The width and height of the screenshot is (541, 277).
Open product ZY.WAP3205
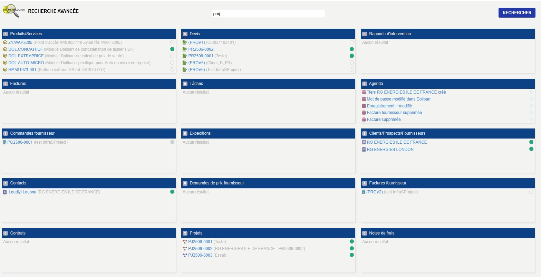pyautogui.click(x=20, y=42)
